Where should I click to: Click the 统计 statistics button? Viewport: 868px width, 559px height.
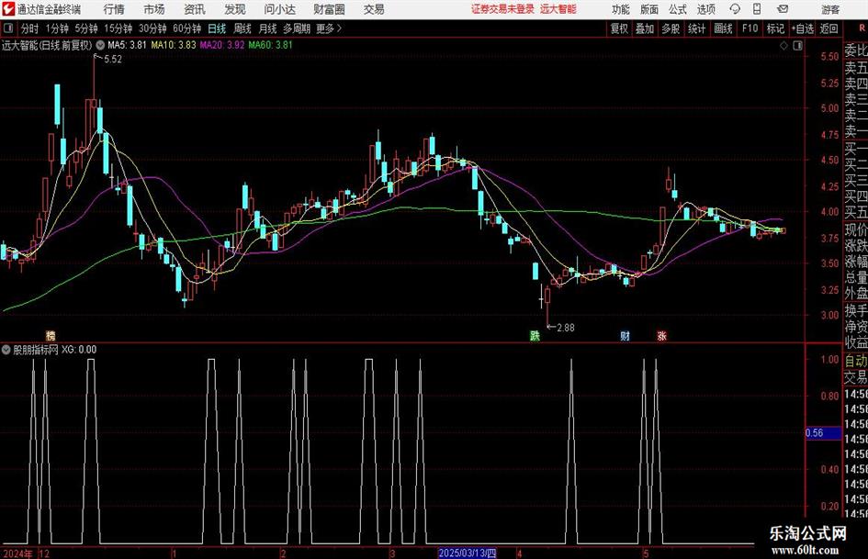(696, 28)
